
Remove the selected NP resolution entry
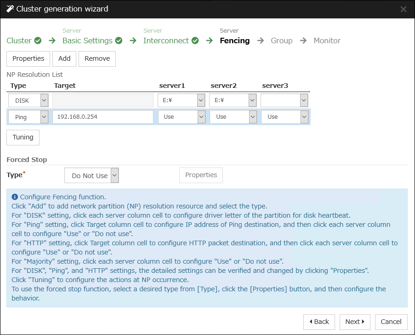click(97, 58)
